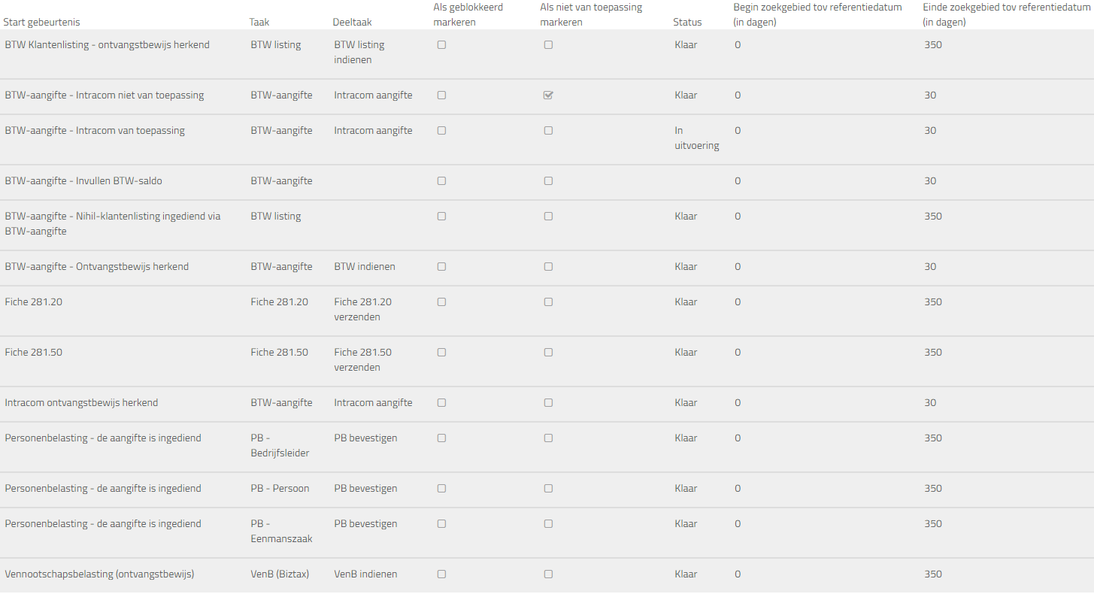Uncheck 'niet van toepassing' for Intracom niet van toepassing
Screen dimensions: 1094x594
coord(548,95)
